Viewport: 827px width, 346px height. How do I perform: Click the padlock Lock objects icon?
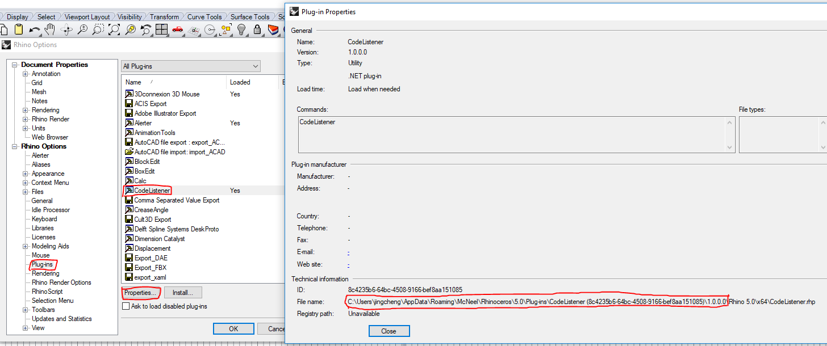pos(257,30)
